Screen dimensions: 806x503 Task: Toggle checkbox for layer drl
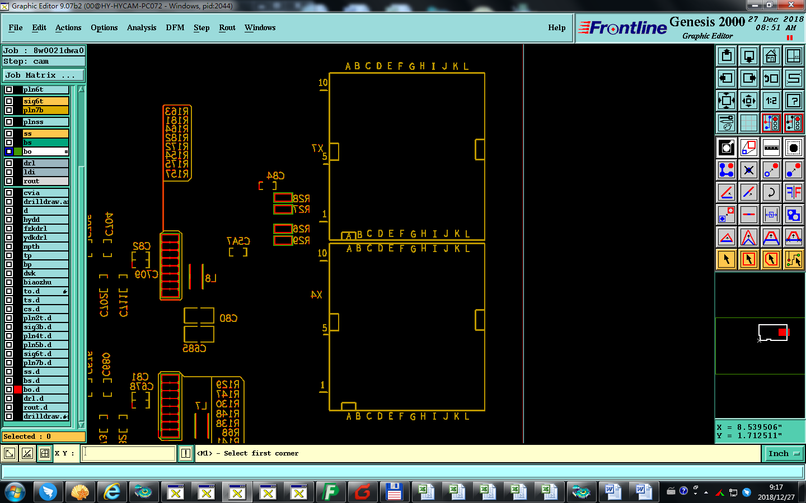click(9, 163)
